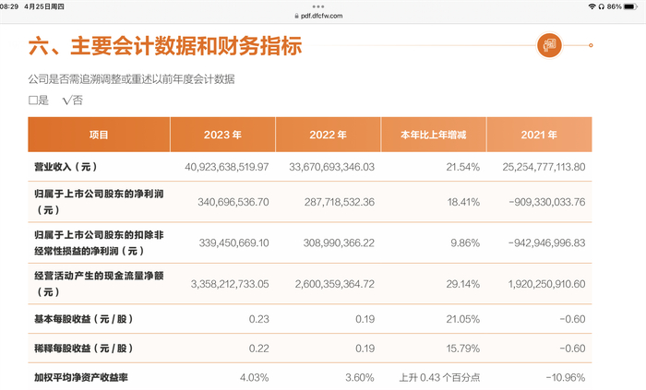Tap the 08:29 clock in status bar
The image size is (646, 390).
tap(9, 6)
